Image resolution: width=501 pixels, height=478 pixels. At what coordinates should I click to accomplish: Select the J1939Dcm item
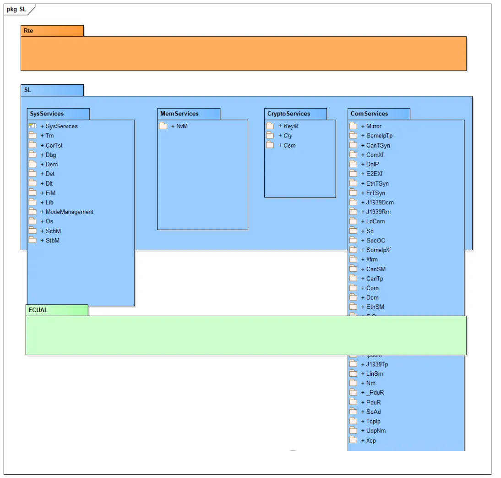380,202
